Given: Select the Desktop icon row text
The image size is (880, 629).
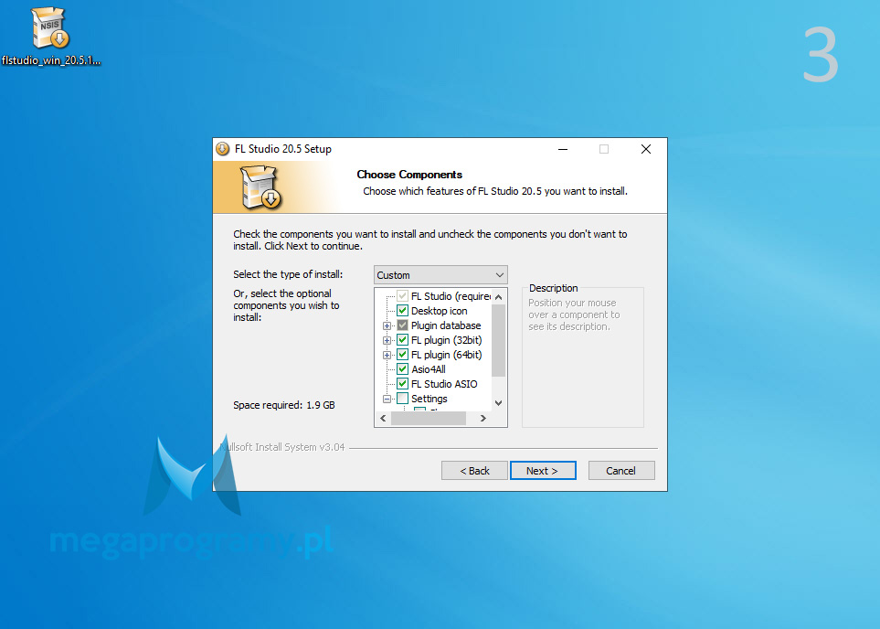Looking at the screenshot, I should (x=439, y=311).
